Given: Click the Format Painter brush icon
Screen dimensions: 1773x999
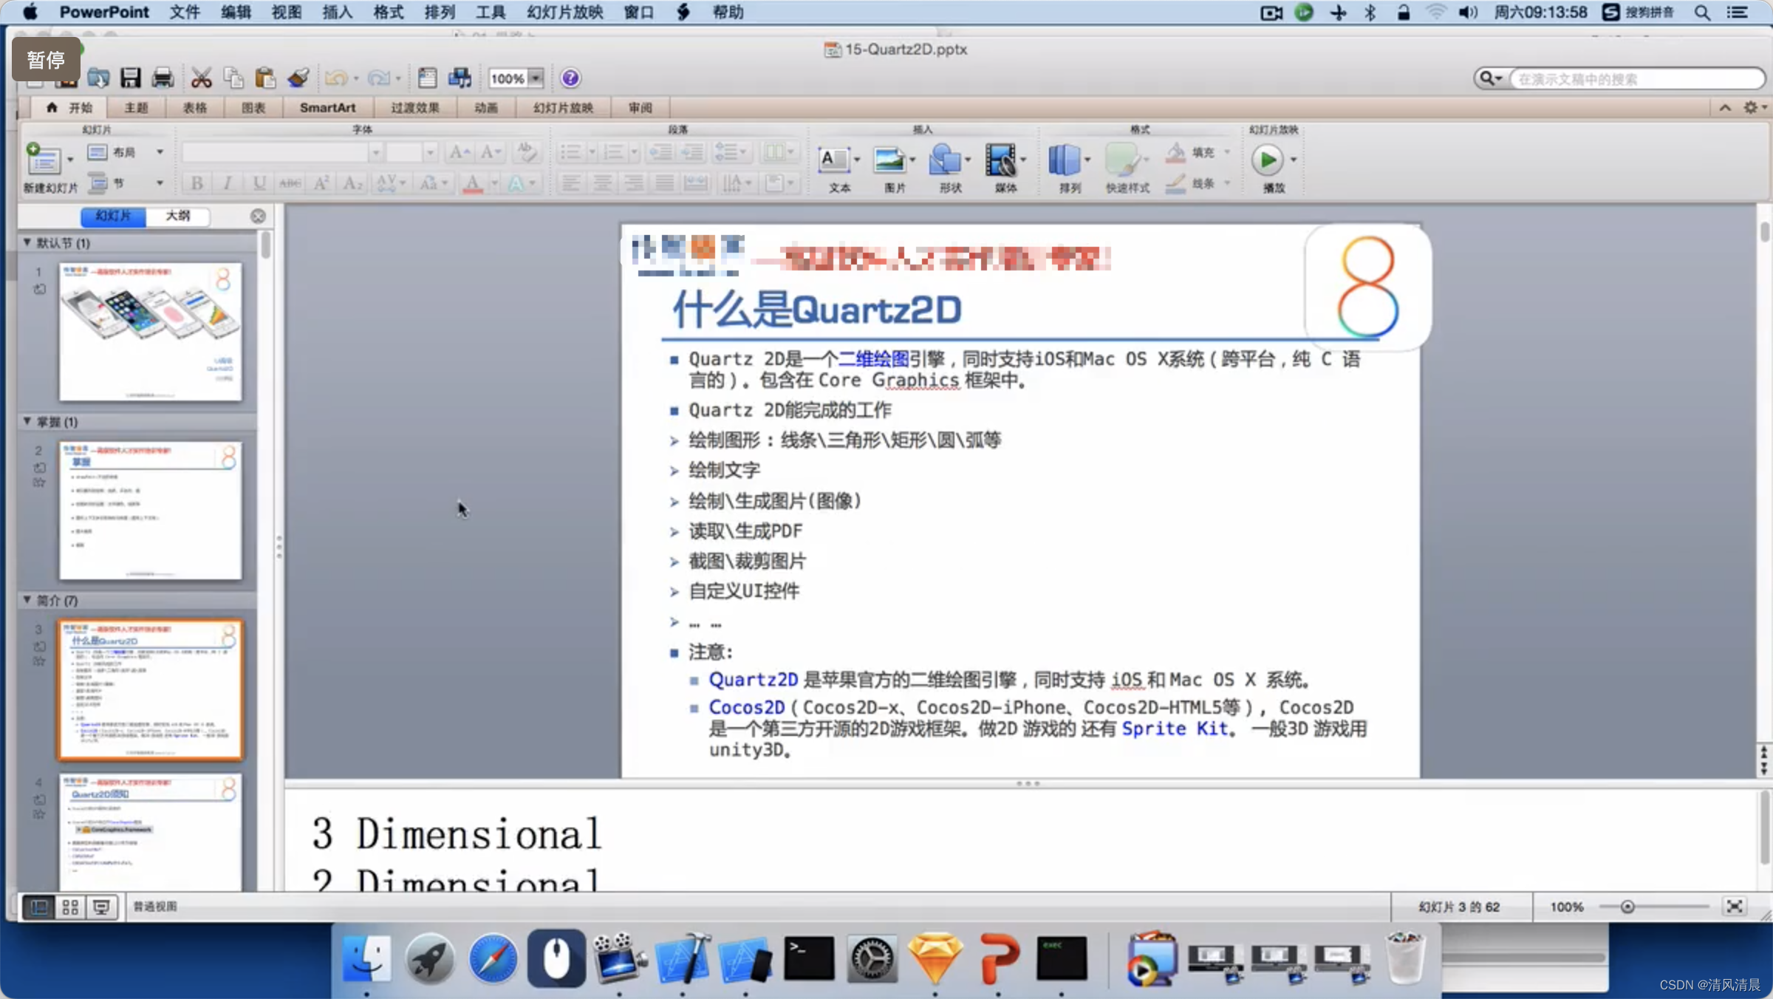Looking at the screenshot, I should pos(298,78).
